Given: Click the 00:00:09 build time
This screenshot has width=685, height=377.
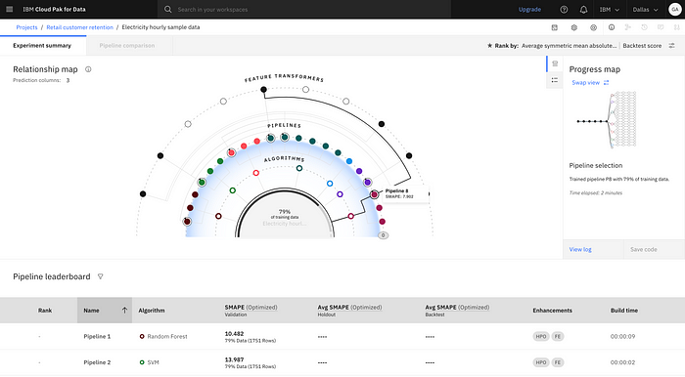Looking at the screenshot, I should [622, 336].
